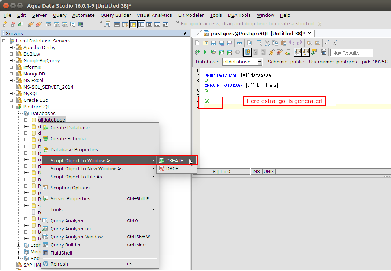Select Database Properties from context menu
The image size is (391, 271).
point(100,150)
